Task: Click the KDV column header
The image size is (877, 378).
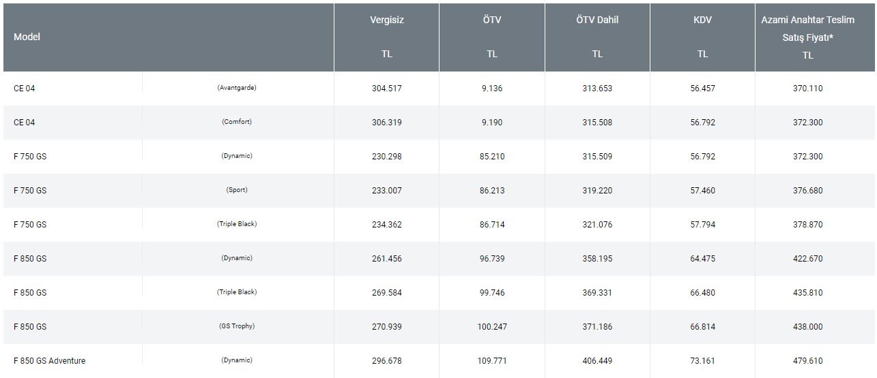Action: tap(702, 37)
